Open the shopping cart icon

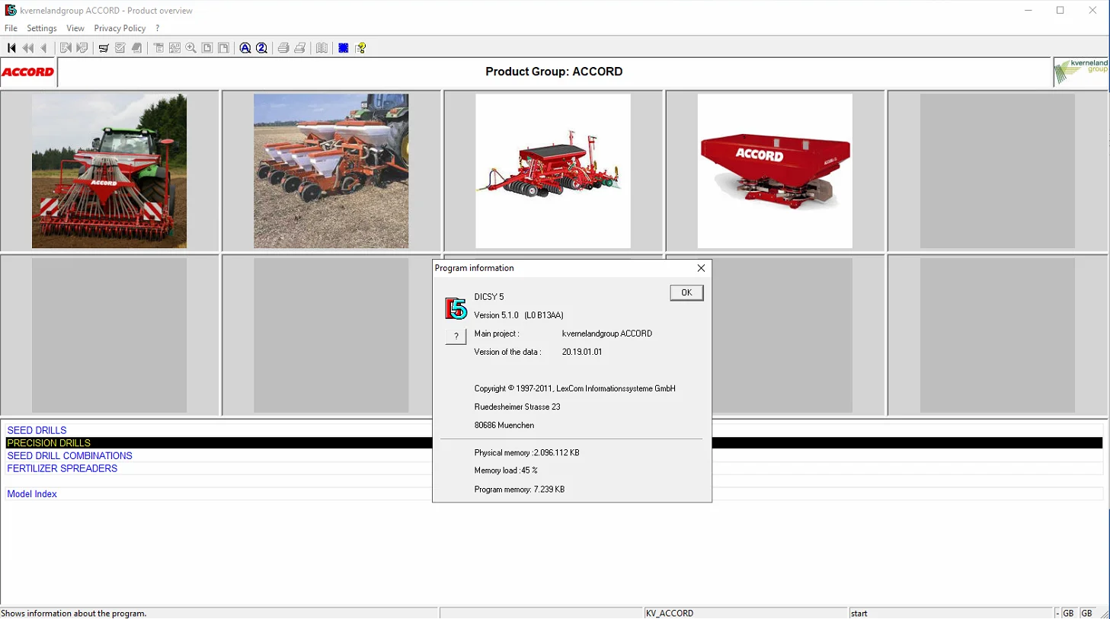coord(104,48)
